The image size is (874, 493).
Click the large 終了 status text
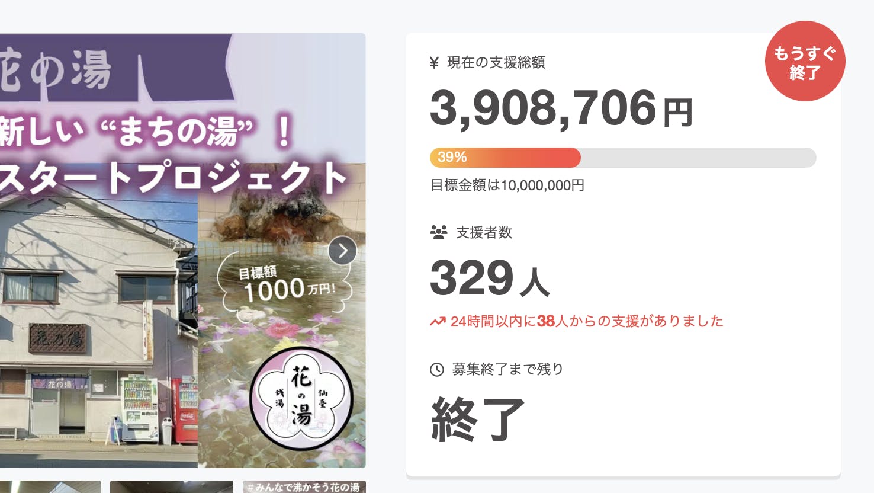[x=477, y=420]
